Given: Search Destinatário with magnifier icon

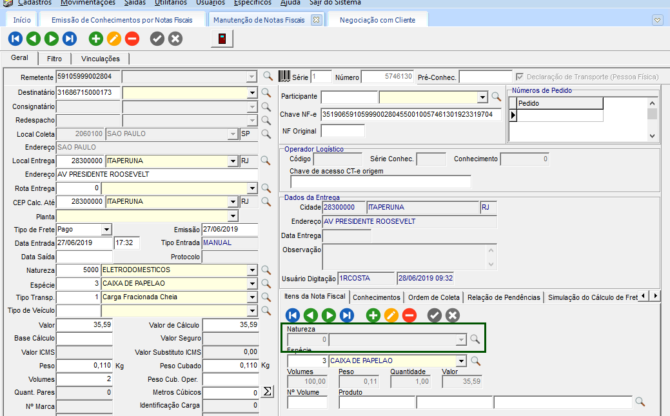Looking at the screenshot, I should pyautogui.click(x=267, y=93).
